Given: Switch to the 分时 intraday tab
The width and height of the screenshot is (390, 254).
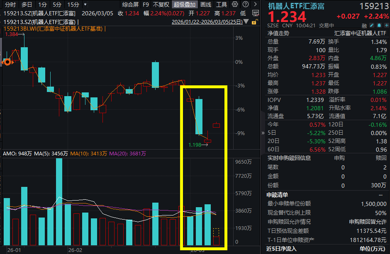Looking at the screenshot, I should coord(10,5).
